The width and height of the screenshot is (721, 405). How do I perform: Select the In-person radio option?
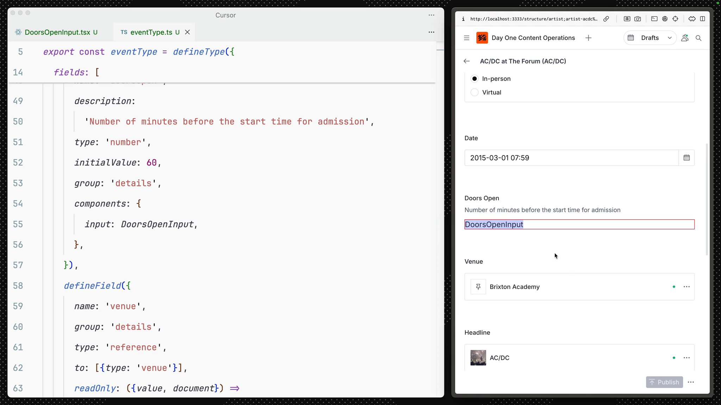point(475,79)
